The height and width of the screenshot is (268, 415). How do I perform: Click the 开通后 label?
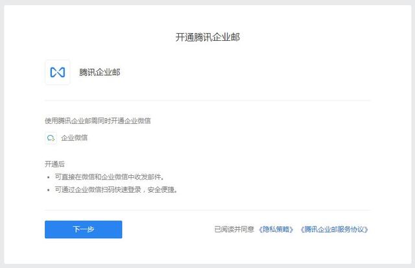tap(54, 164)
